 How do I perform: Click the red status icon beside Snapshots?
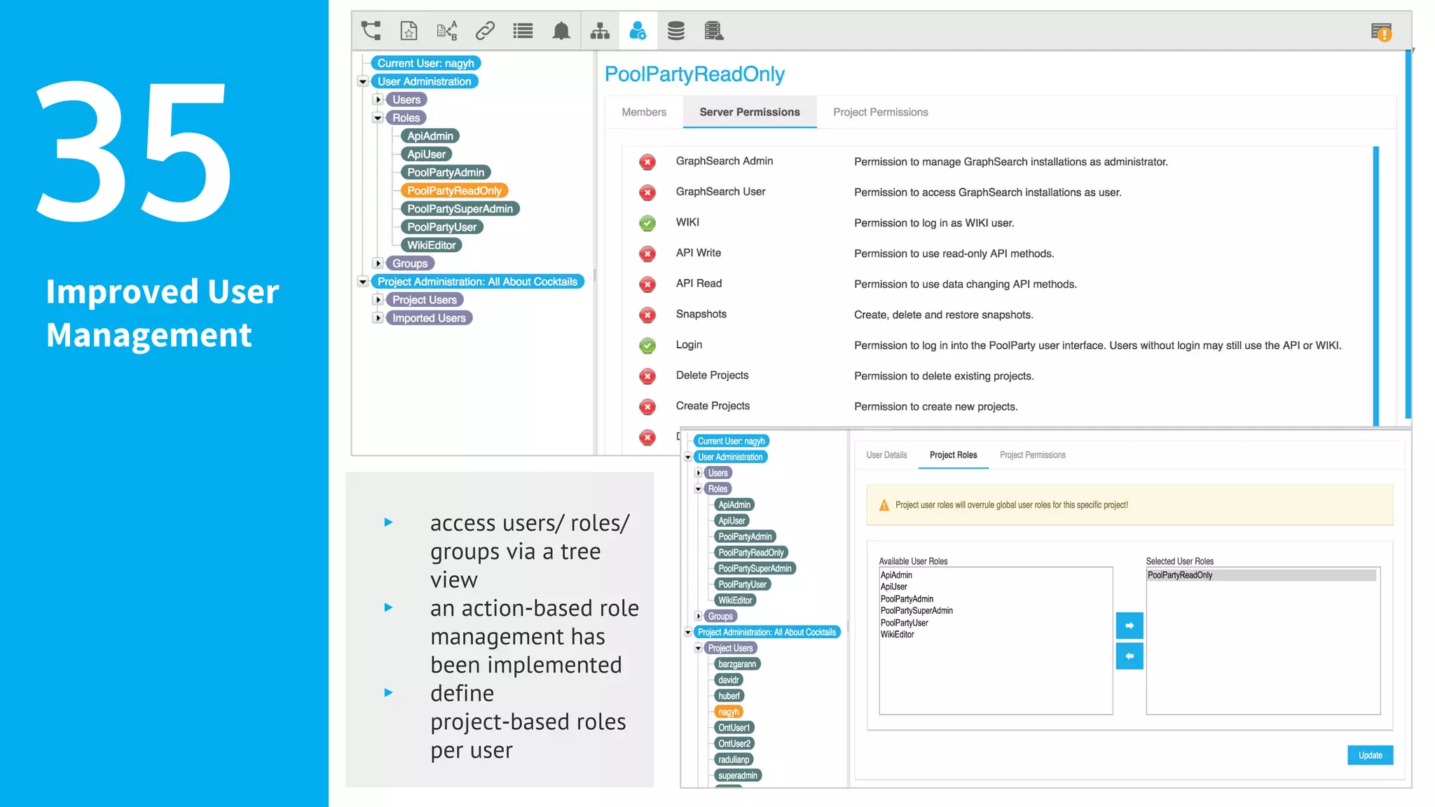(x=647, y=315)
